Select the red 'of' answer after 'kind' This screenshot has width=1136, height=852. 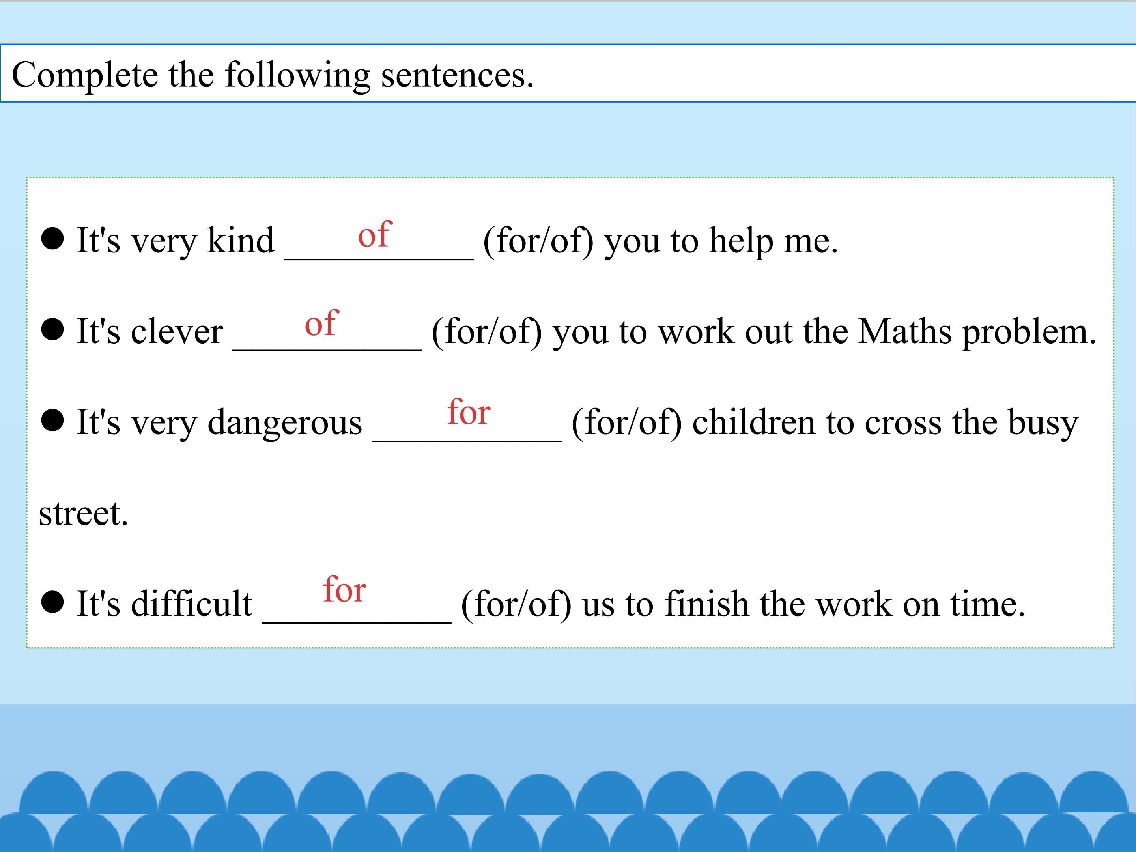coord(375,234)
